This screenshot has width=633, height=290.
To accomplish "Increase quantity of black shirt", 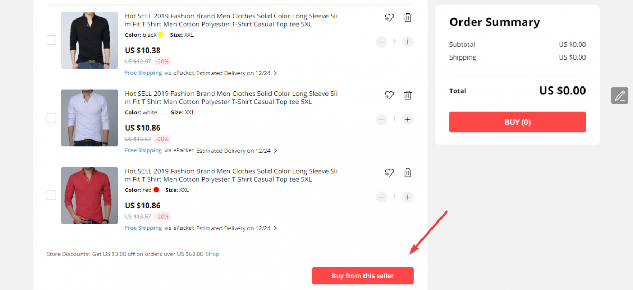I will point(408,42).
